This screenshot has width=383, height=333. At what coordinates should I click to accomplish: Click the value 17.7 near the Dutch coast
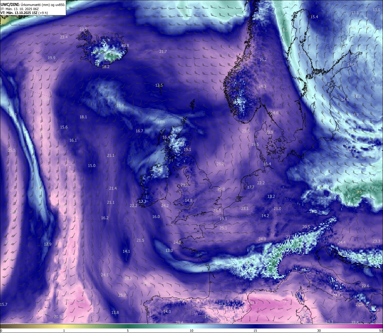click(251, 187)
